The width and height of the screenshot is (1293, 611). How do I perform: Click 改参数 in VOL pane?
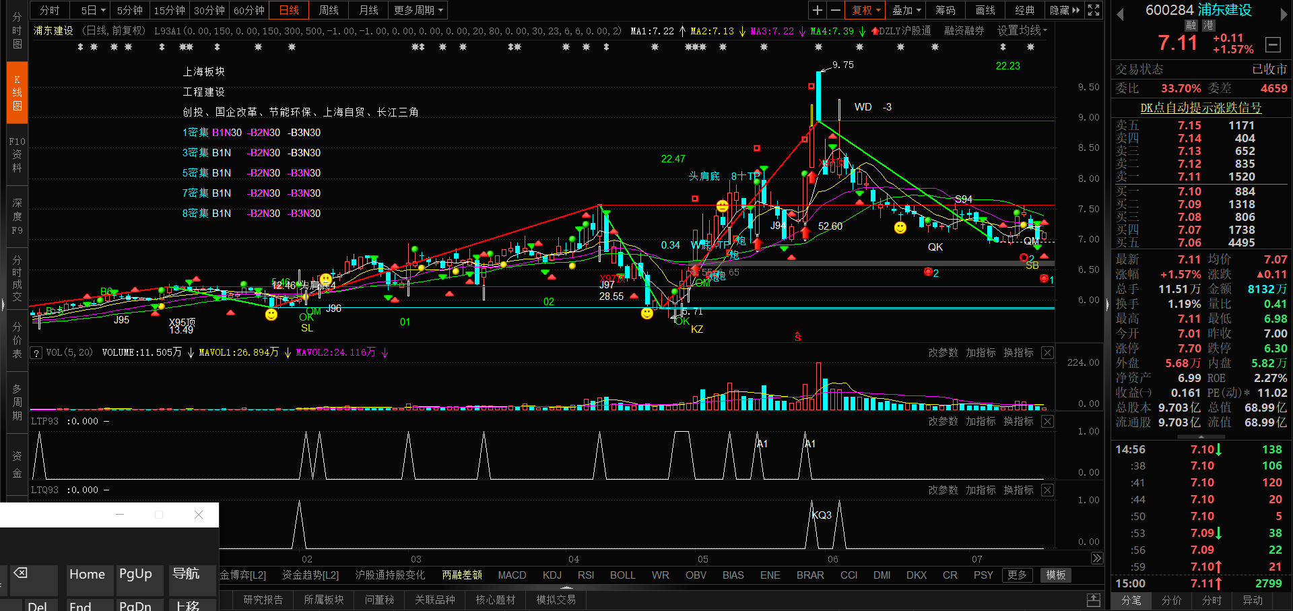(943, 353)
